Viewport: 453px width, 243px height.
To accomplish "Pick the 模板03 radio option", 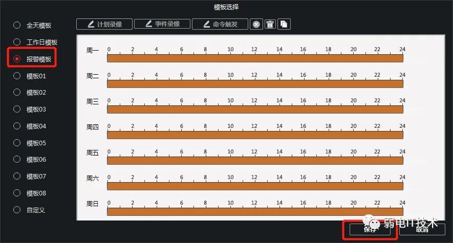I will (17, 109).
